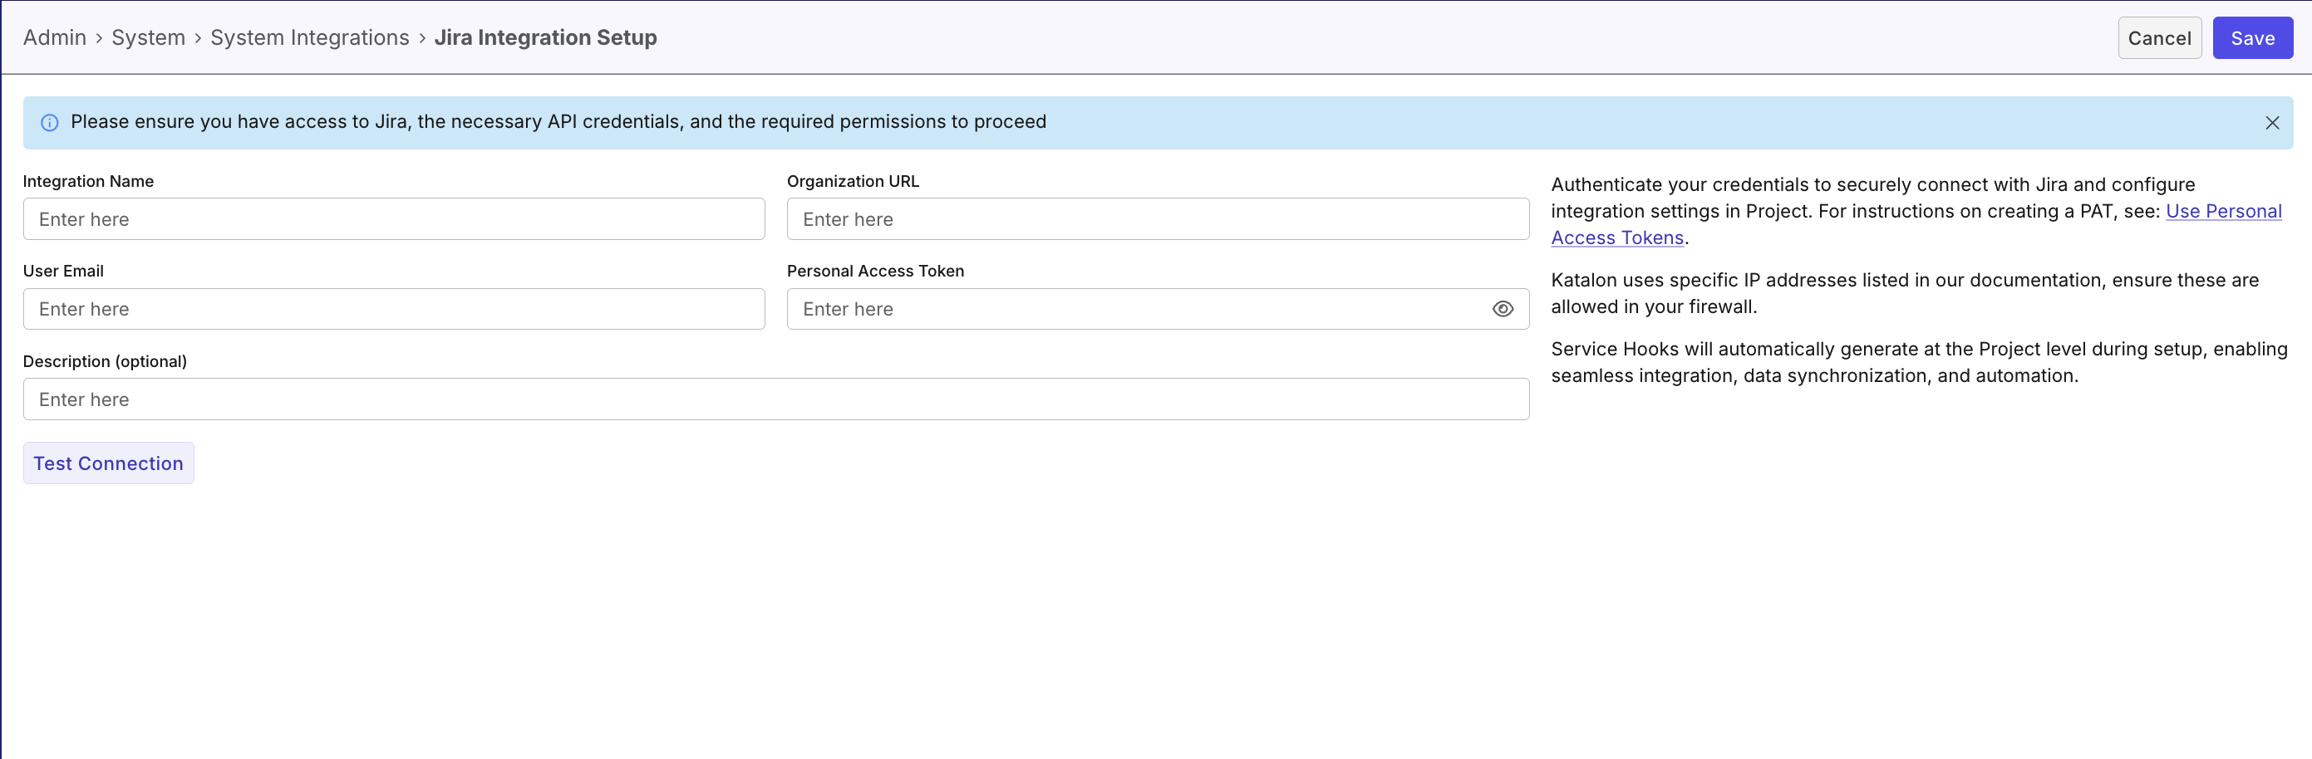The image size is (2312, 759).
Task: Click the info icon in the banner
Action: click(x=50, y=123)
